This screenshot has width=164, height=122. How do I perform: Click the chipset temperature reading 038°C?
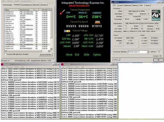click(x=97, y=17)
